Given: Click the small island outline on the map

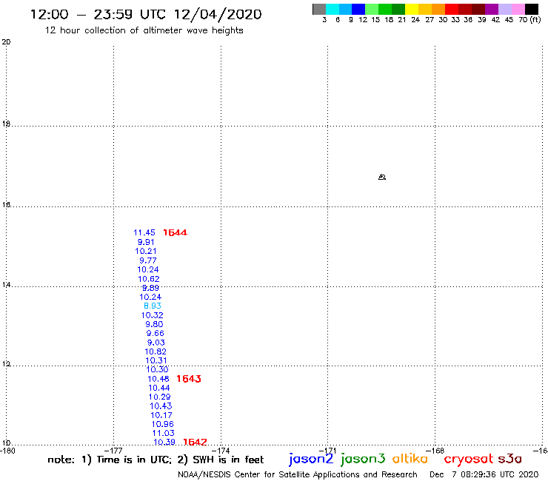Looking at the screenshot, I should tap(382, 177).
